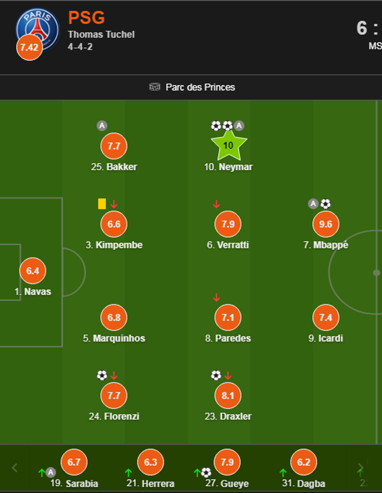
Task: Click the goal ball icon above Draxler
Action: [216, 375]
